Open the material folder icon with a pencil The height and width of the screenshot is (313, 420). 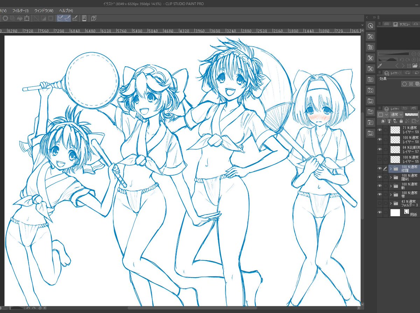(x=370, y=112)
